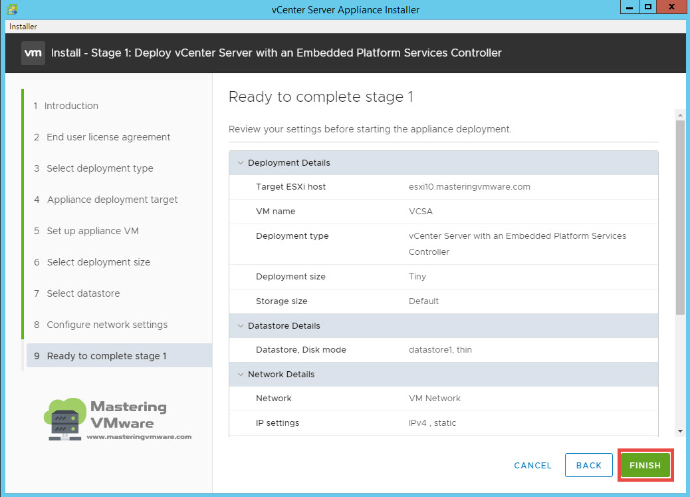Click the vertical scrollbar thumb
The width and height of the screenshot is (690, 497).
[680, 217]
